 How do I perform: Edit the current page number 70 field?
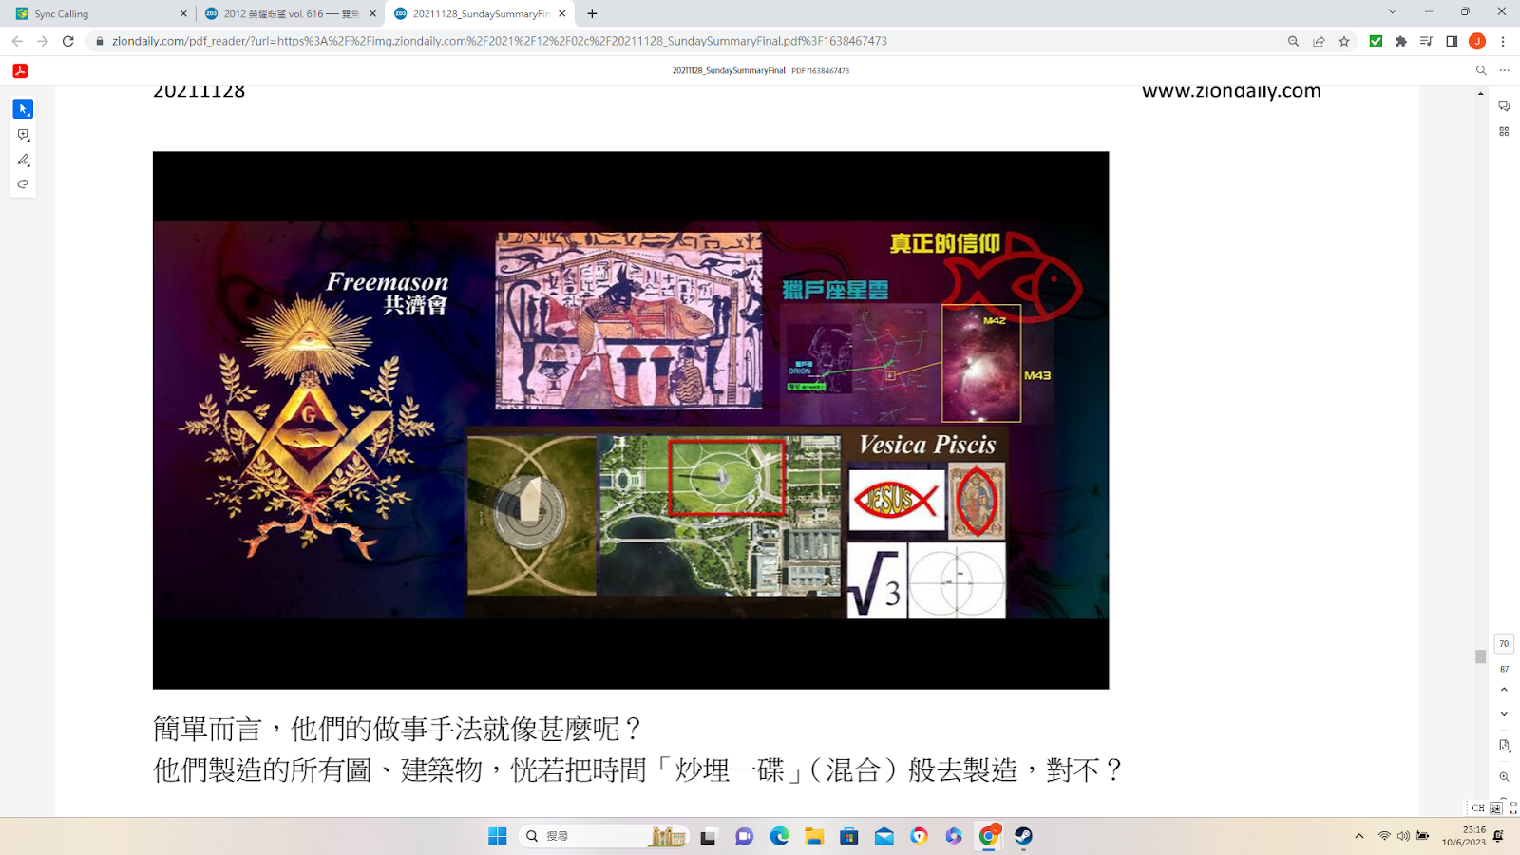pyautogui.click(x=1504, y=644)
